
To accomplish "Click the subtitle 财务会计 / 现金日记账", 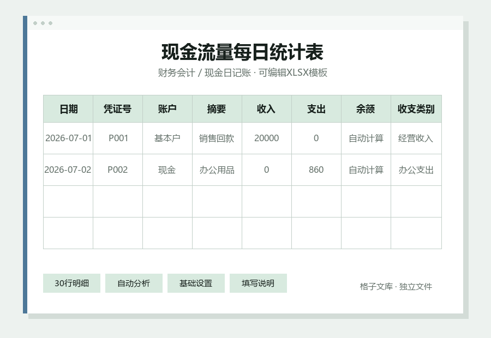I will click(x=205, y=73).
